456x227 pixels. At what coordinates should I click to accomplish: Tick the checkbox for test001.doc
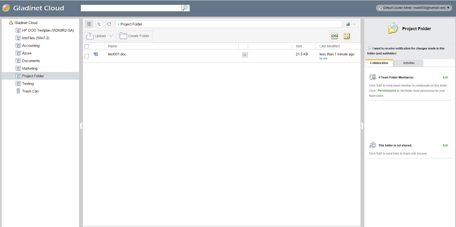click(x=87, y=56)
